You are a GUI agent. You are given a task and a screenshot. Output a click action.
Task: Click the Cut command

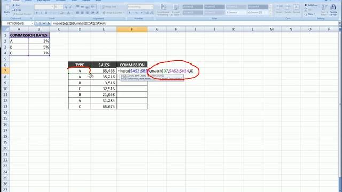tap(16, 5)
